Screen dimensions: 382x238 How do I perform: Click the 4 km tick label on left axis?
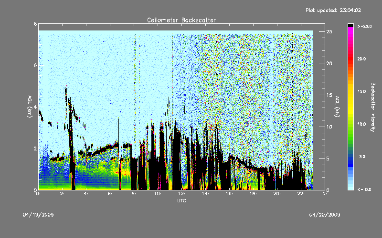(35, 107)
